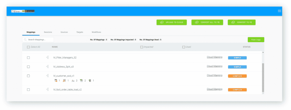This screenshot has height=110, width=291.
Task: Go to the Workflows tab
Action: click(x=96, y=32)
